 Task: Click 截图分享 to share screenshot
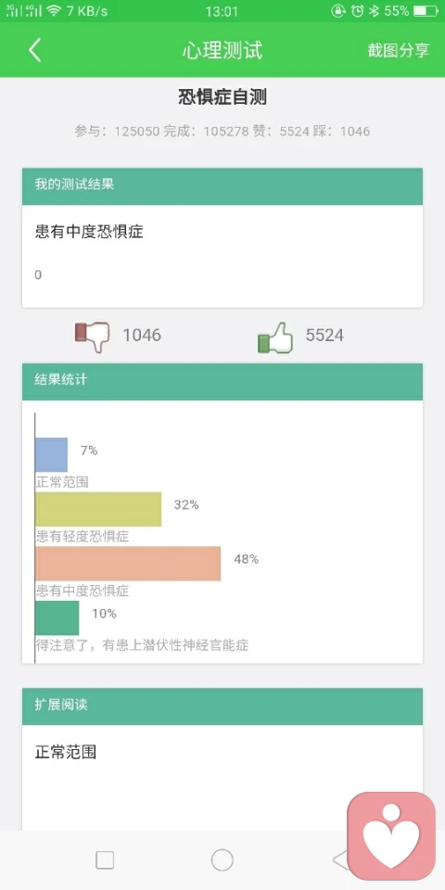(399, 50)
